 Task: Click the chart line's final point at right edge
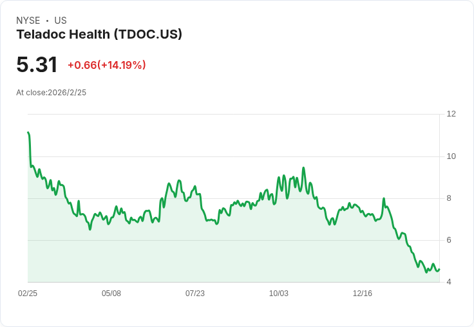coord(439,269)
